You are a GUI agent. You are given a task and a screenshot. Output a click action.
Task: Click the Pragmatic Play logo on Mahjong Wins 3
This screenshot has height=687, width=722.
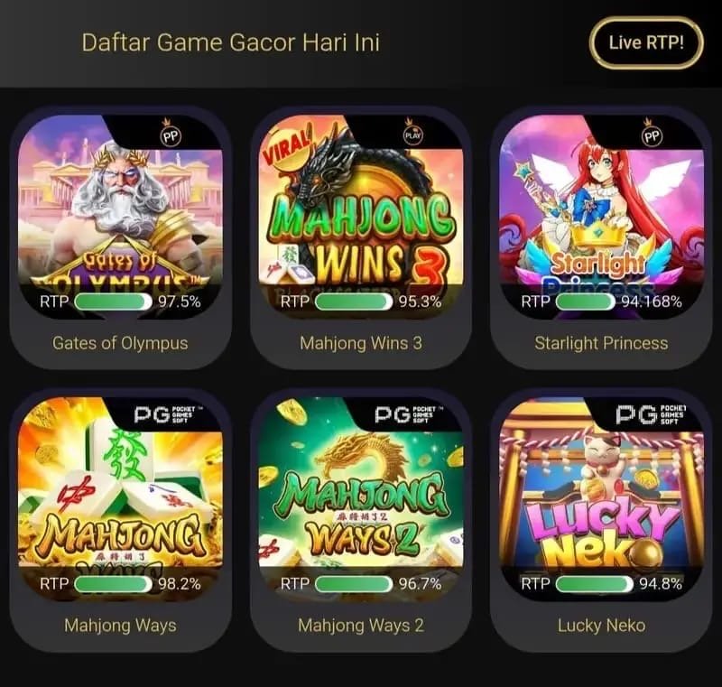(412, 134)
